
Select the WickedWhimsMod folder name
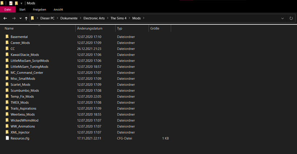click(24, 120)
